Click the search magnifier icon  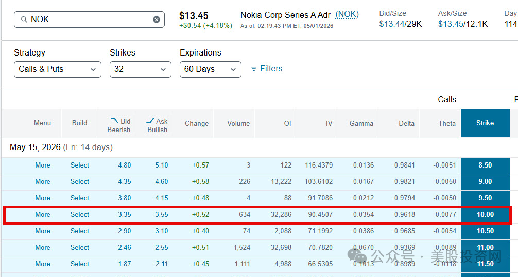pos(24,20)
